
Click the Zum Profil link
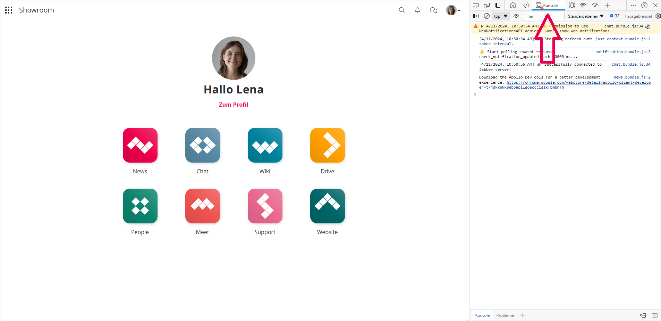pos(234,105)
